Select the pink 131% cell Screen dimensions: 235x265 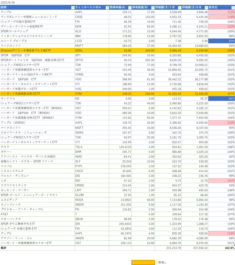coord(222,181)
